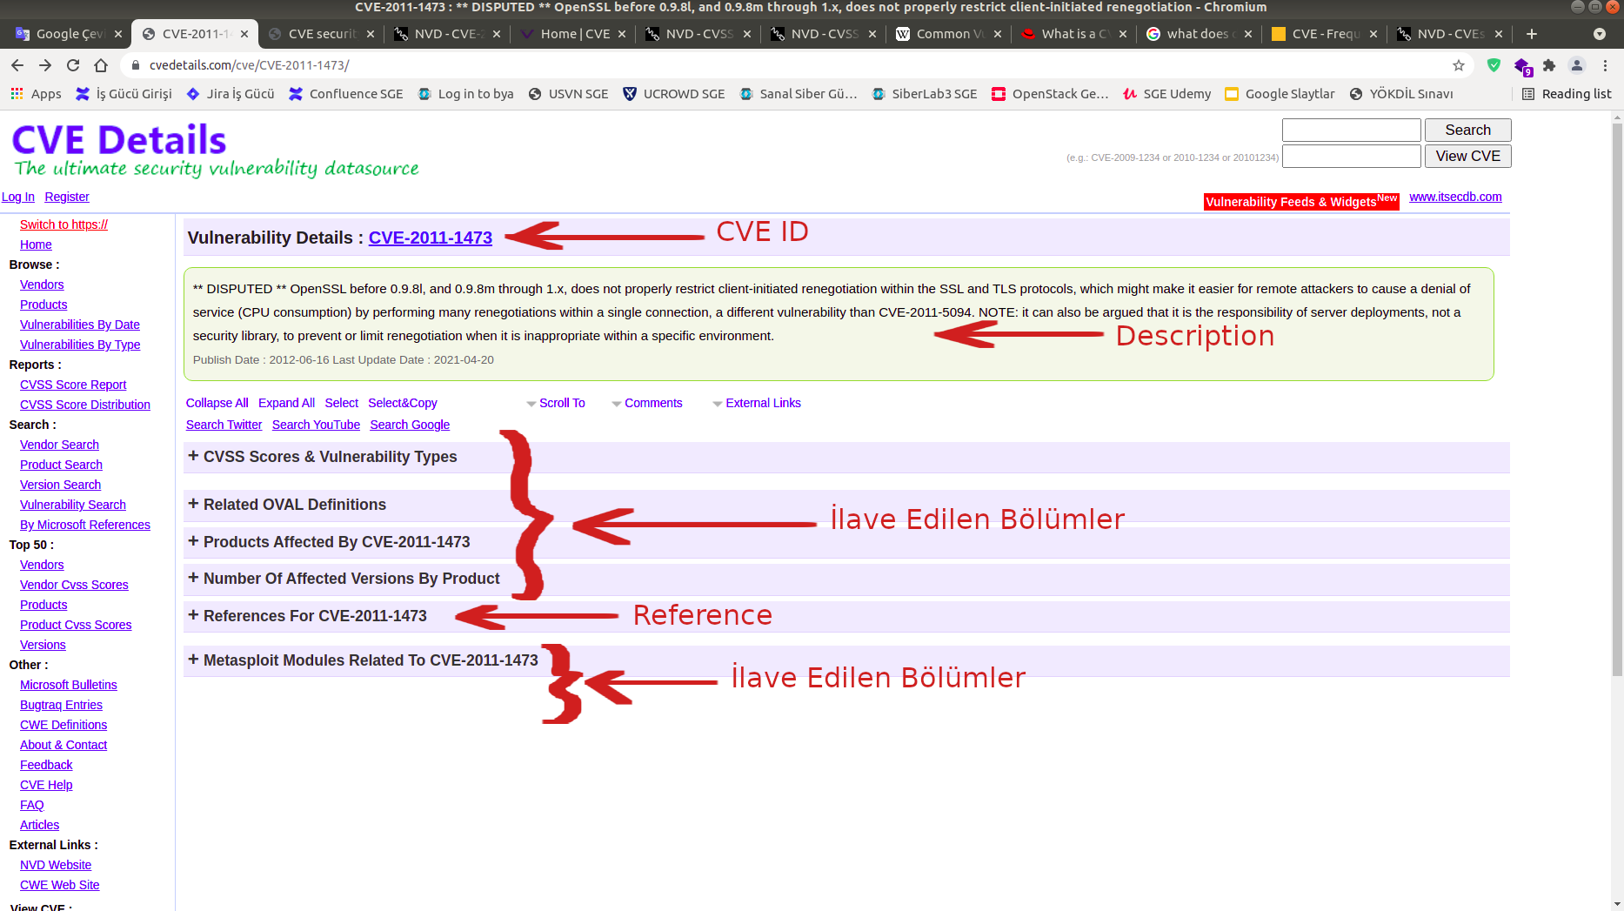The image size is (1624, 911).
Task: Click the address bar URL
Action: 250,65
